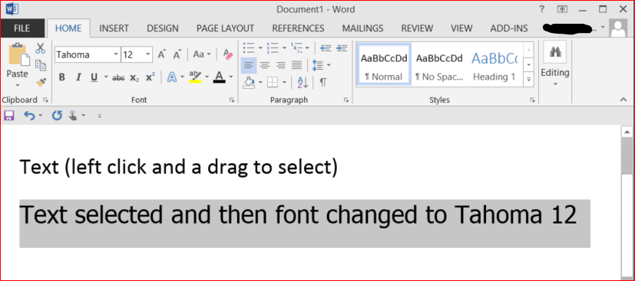Decrease paragraph indent
Viewport: 635px width, 281px height.
click(x=326, y=48)
